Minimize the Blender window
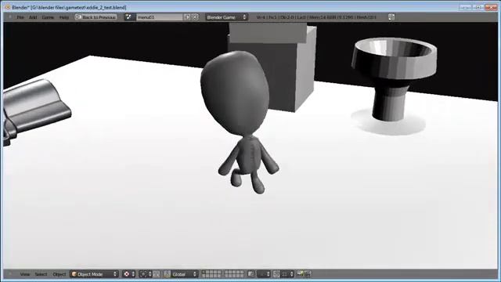Viewport: 501px width, 282px height. pos(465,7)
